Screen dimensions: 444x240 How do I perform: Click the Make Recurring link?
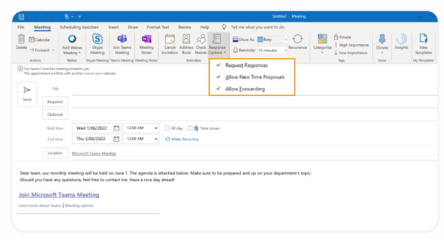182,139
